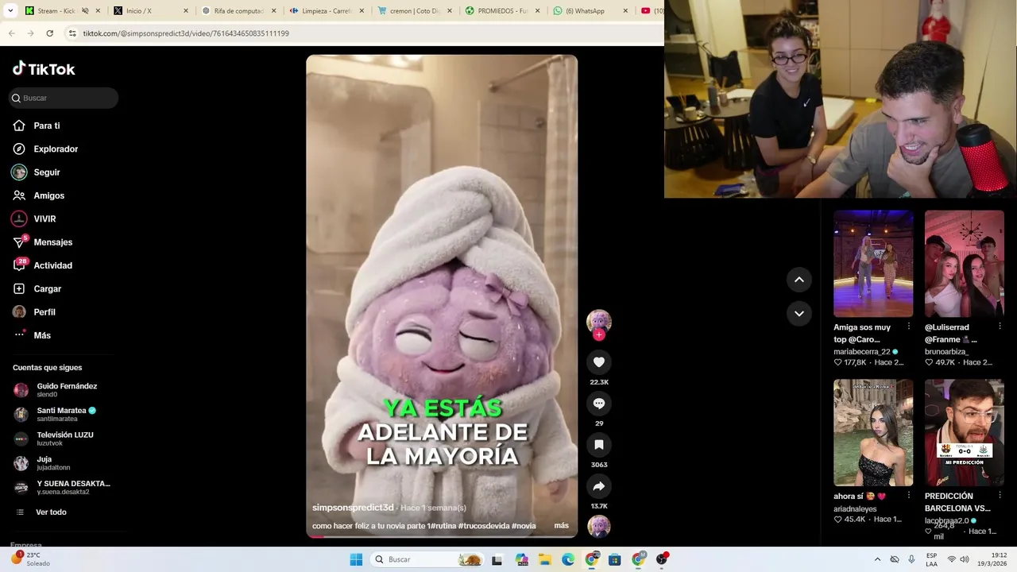
Task: Open the Windows Start menu
Action: 356,559
